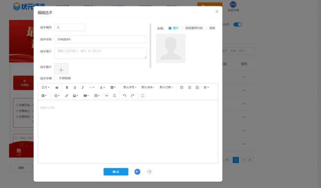Open the 正文 paragraph style dropdown

click(x=45, y=87)
